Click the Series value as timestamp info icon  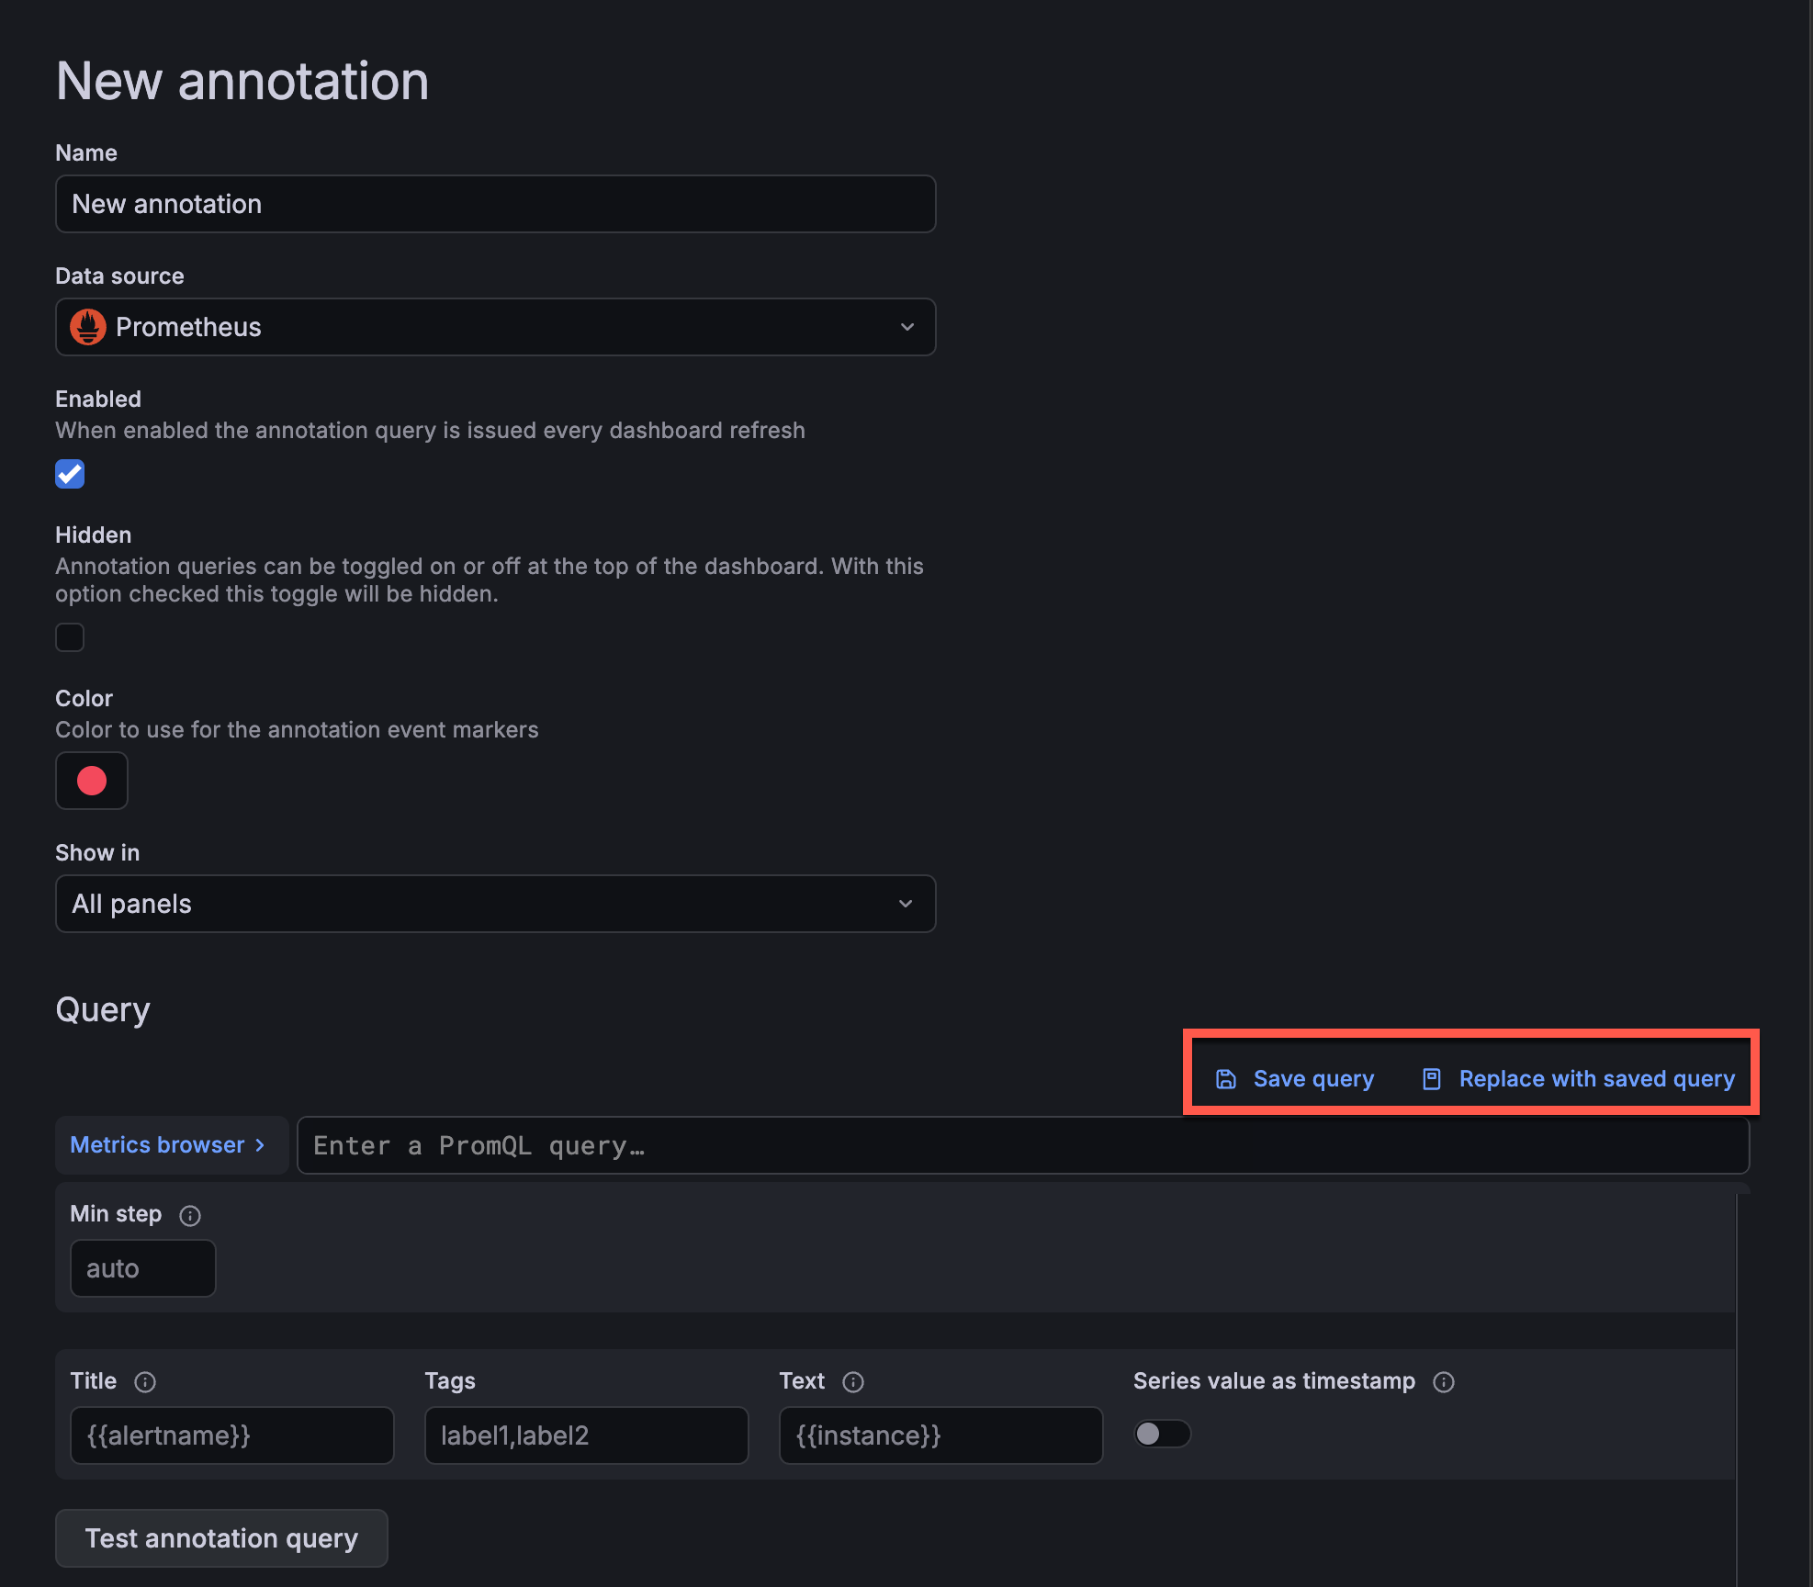[x=1444, y=1381]
